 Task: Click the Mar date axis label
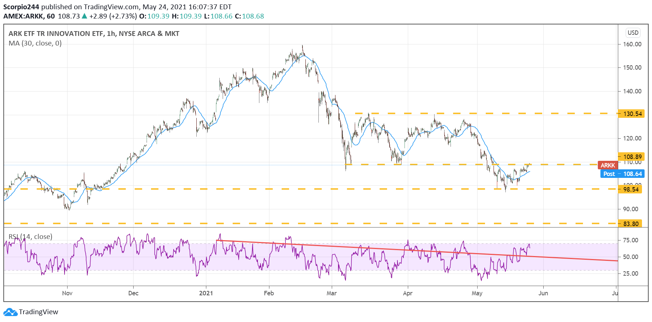(x=331, y=293)
